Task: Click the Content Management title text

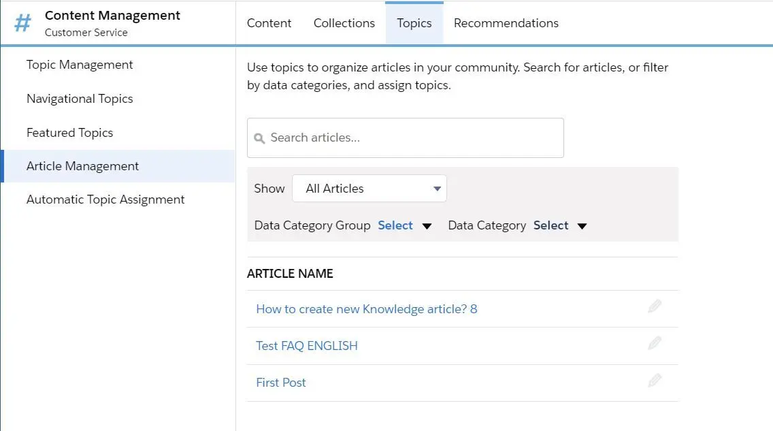Action: (112, 15)
